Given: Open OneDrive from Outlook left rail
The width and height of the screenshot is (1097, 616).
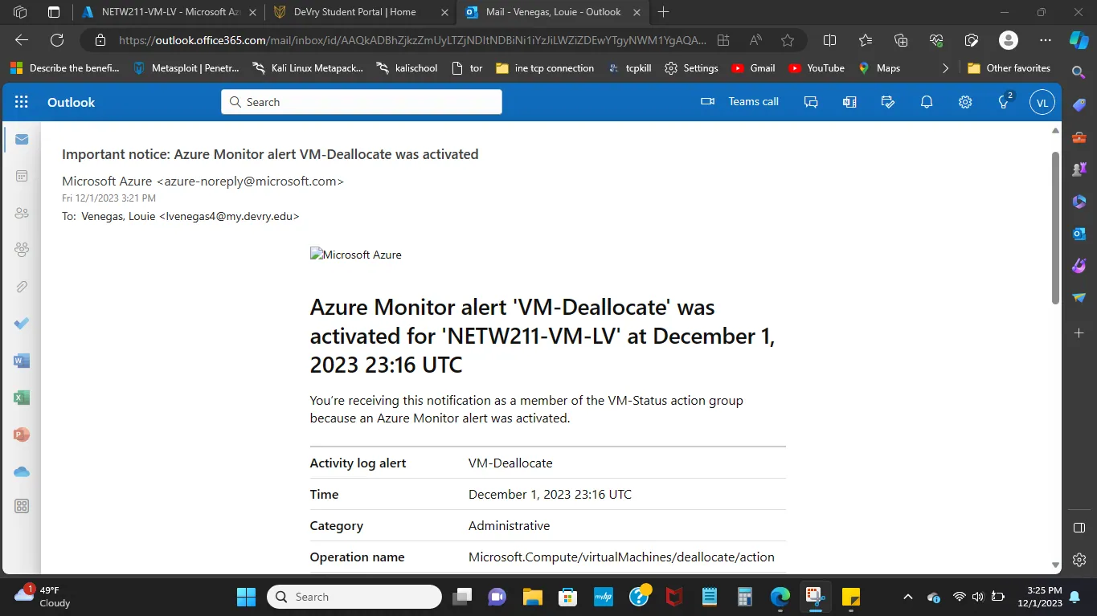Looking at the screenshot, I should click(22, 471).
